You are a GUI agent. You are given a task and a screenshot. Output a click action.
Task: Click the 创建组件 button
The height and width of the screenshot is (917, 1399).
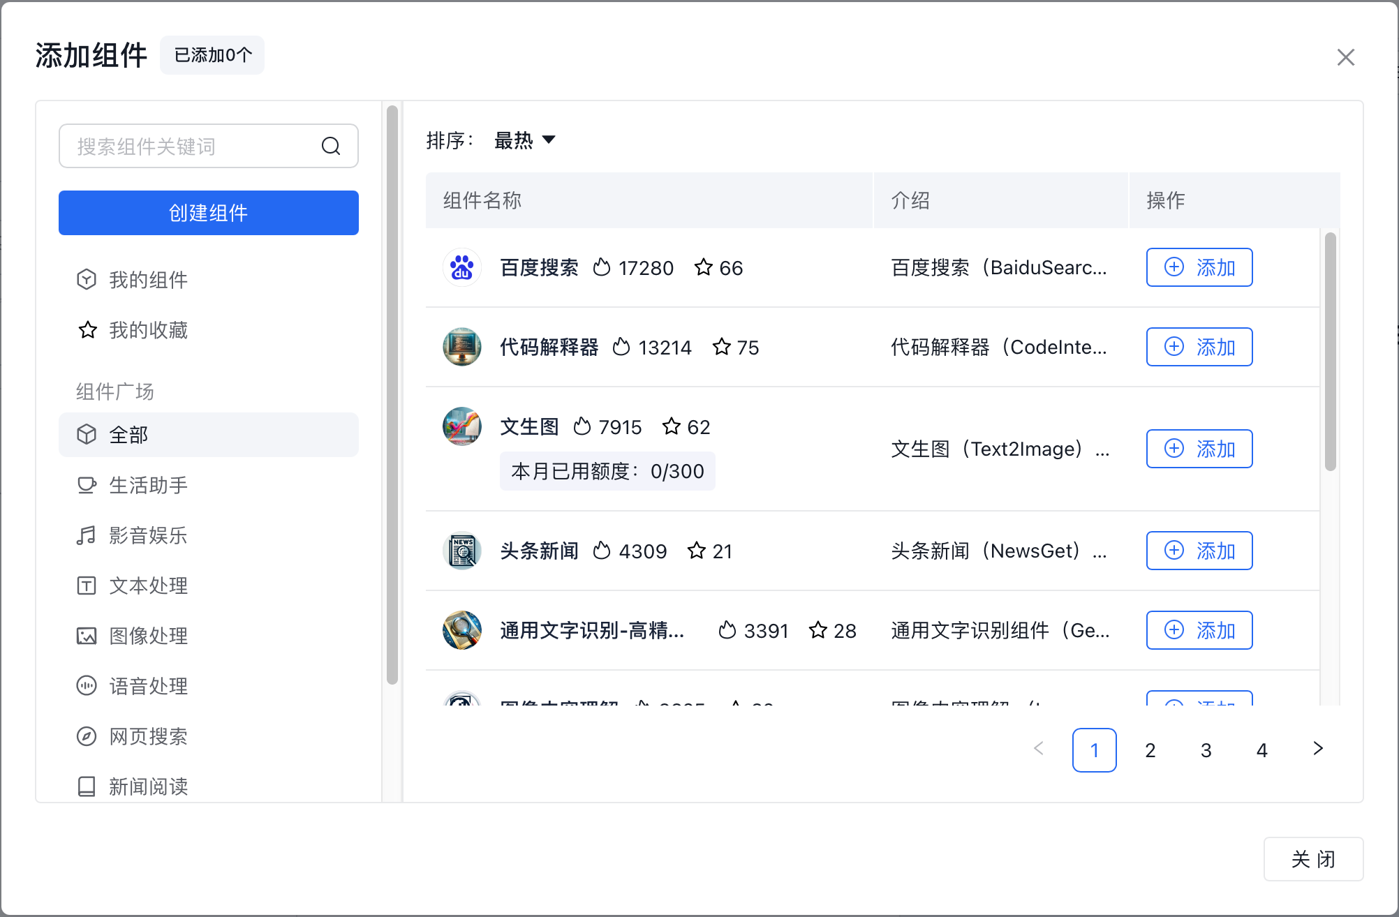[x=208, y=213]
